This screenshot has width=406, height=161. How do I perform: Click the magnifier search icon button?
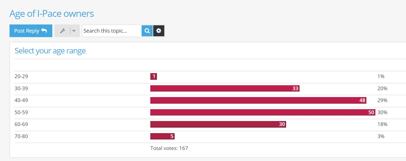pos(147,31)
